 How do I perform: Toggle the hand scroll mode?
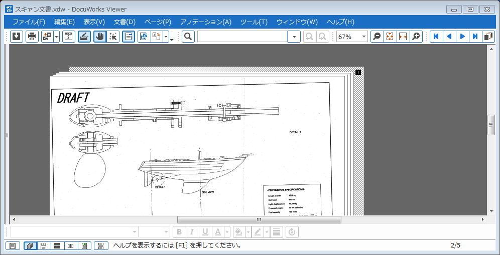(x=100, y=37)
